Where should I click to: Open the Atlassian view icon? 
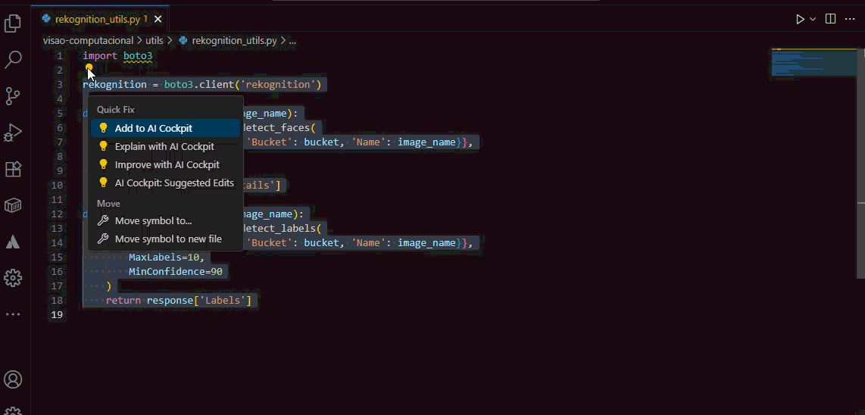pos(13,242)
